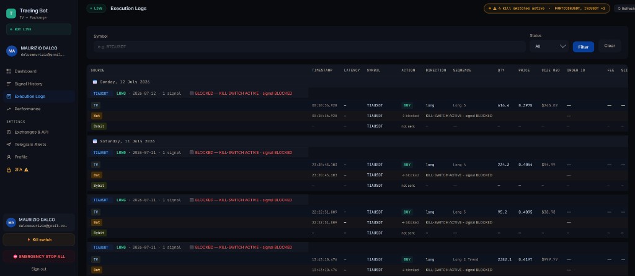
Task: Click the Telegram paper-plane icon
Action: (x=9, y=144)
